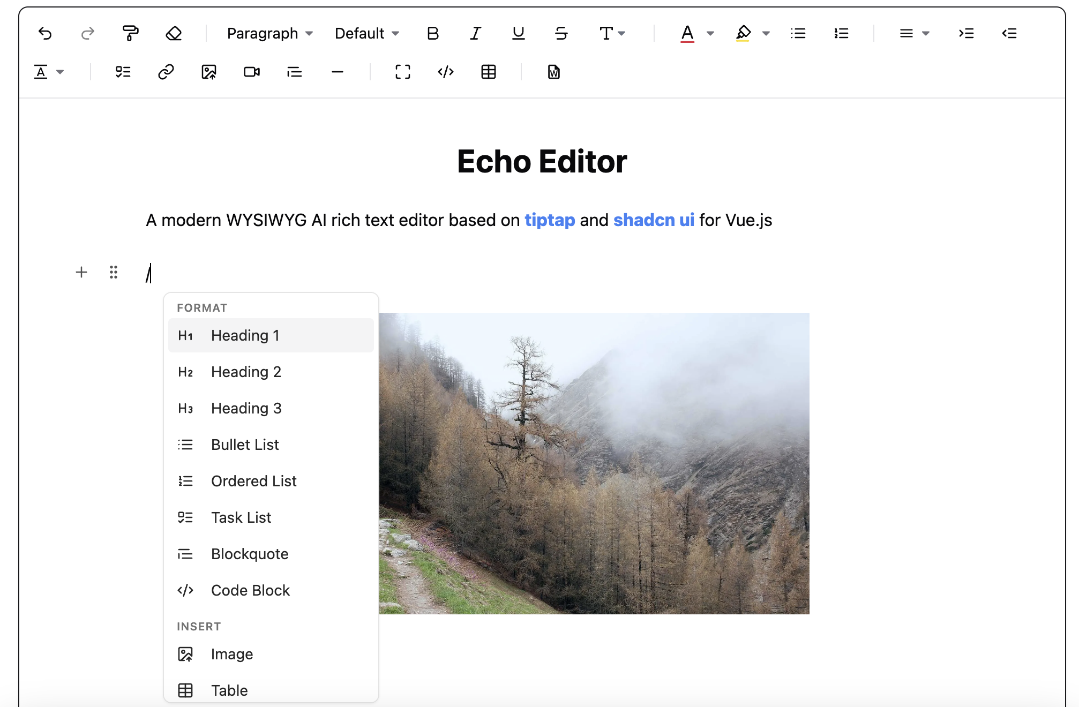Click the Import Word document icon

[x=554, y=72]
